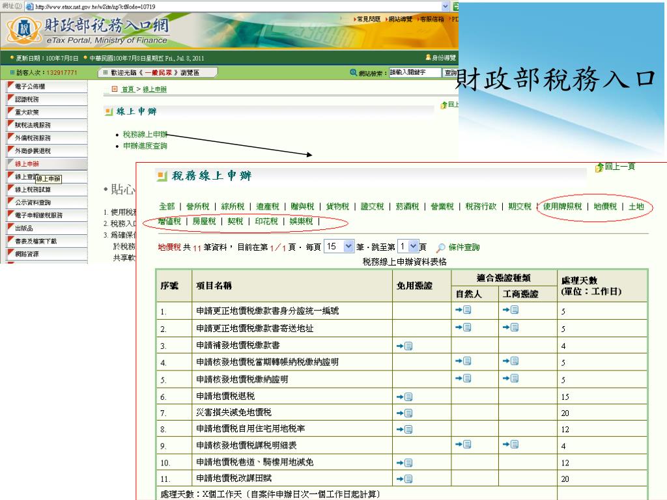The height and width of the screenshot is (500, 667).
Task: Click 工商憑證 icon in 申請核發地價稅繳納證明 row
Action: 511,378
